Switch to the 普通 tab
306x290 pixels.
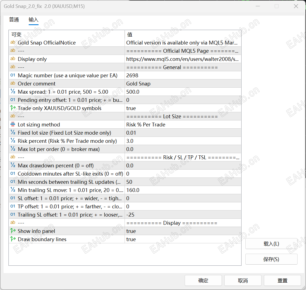coord(14,20)
